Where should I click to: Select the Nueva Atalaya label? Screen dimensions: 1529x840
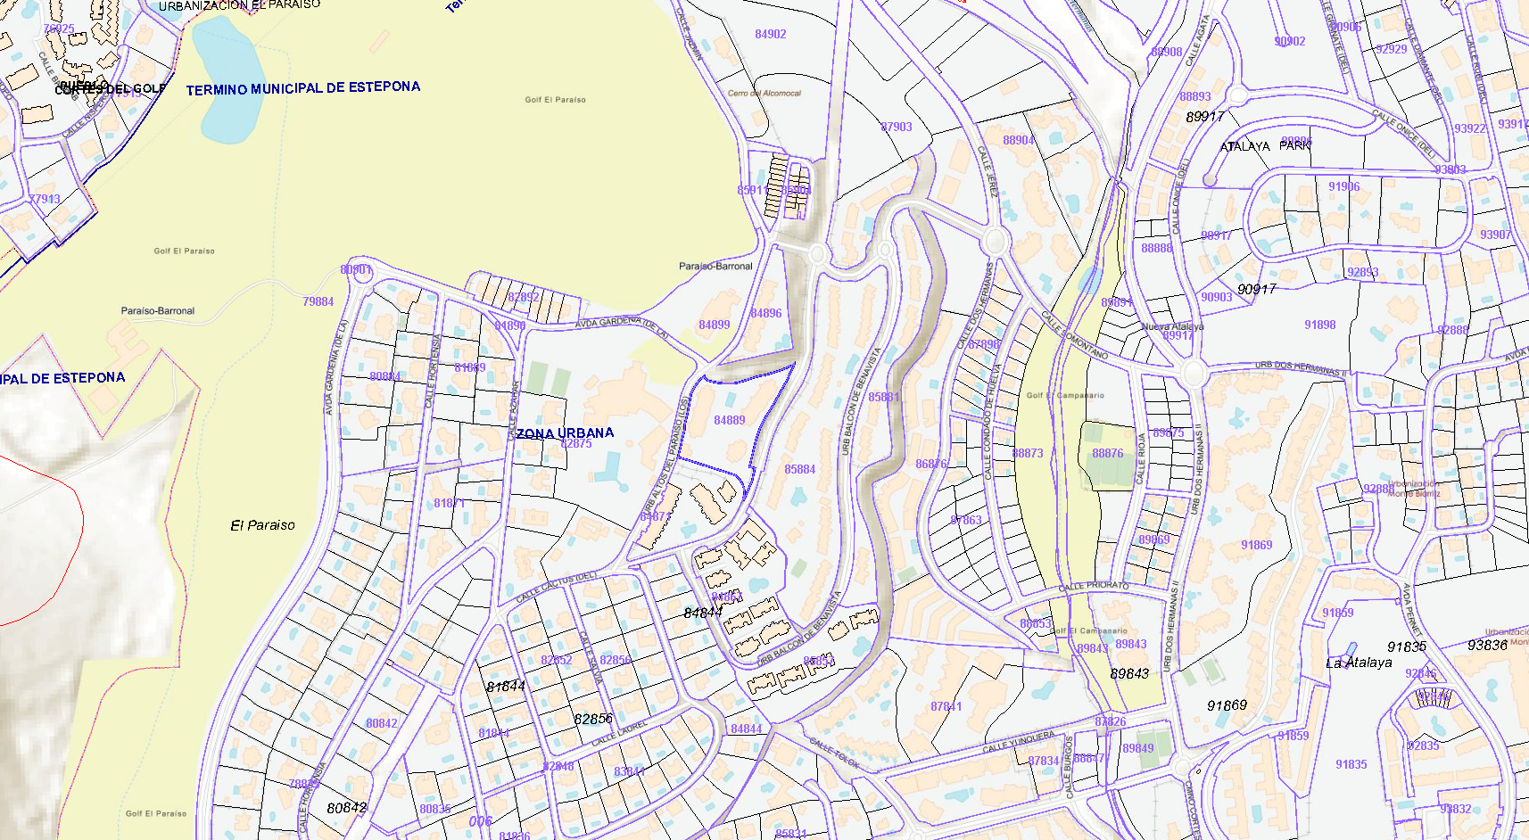pos(1172,326)
